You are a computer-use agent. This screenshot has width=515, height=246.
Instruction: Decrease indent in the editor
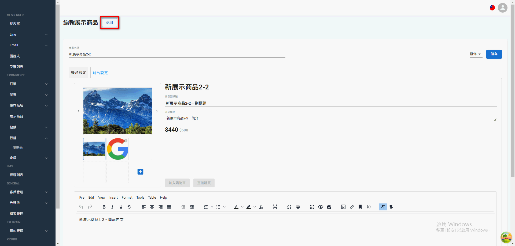183,207
